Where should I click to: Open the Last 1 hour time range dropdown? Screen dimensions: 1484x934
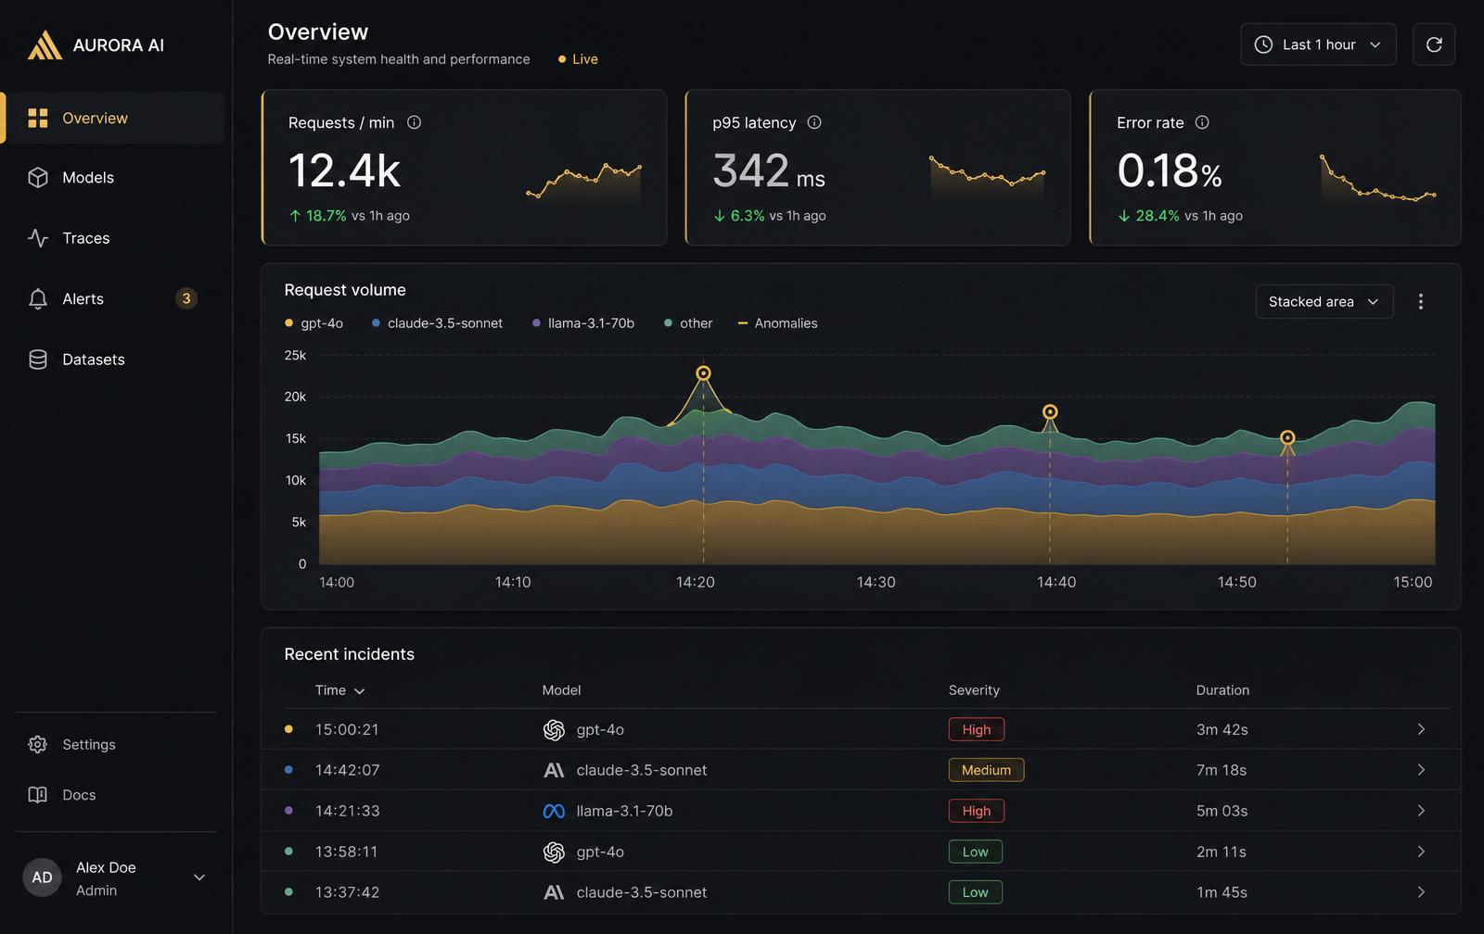[x=1318, y=44]
